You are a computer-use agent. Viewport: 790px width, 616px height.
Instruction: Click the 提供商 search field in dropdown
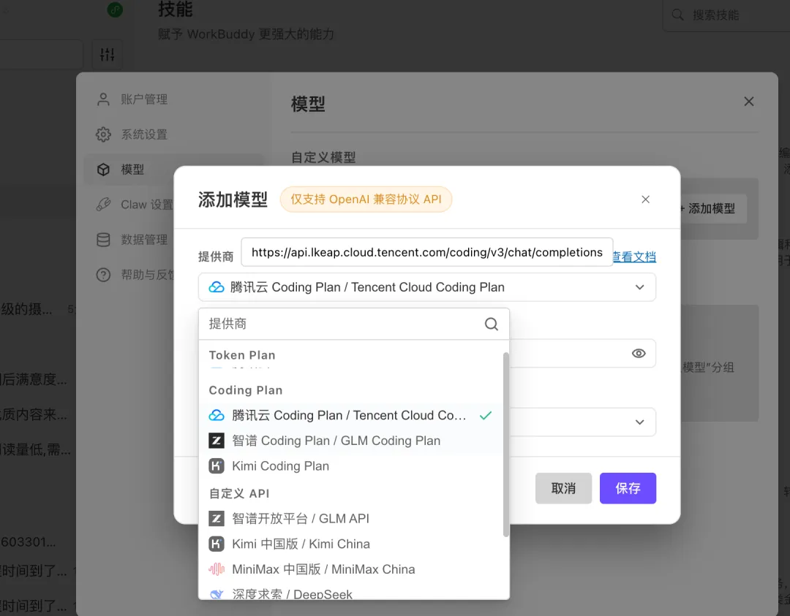354,324
